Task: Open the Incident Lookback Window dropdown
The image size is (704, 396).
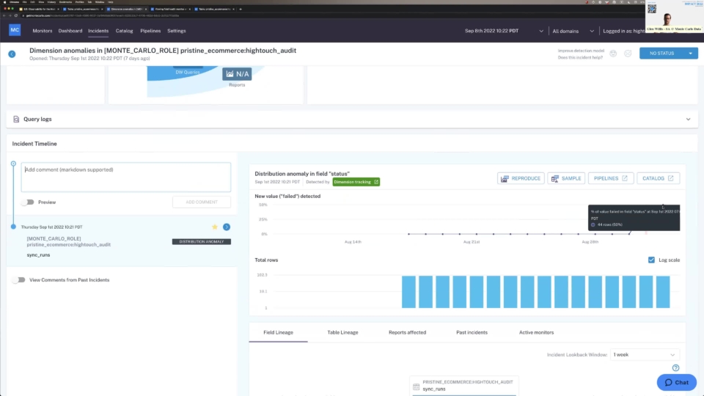Action: [x=645, y=355]
